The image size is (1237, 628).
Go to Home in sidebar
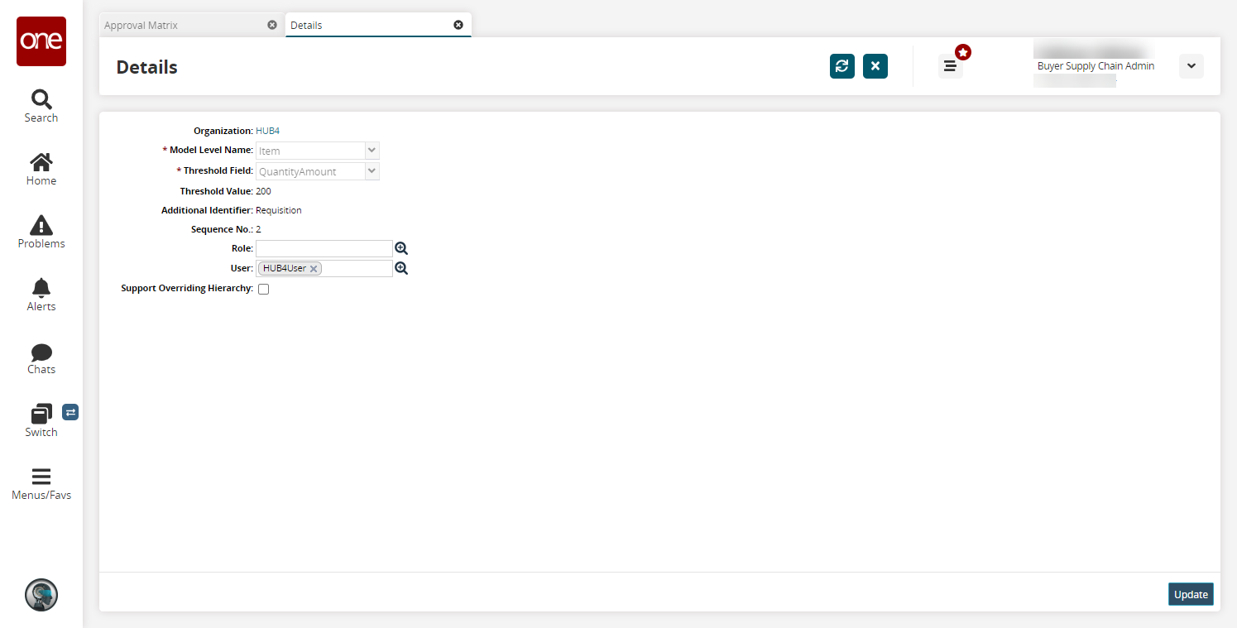41,169
